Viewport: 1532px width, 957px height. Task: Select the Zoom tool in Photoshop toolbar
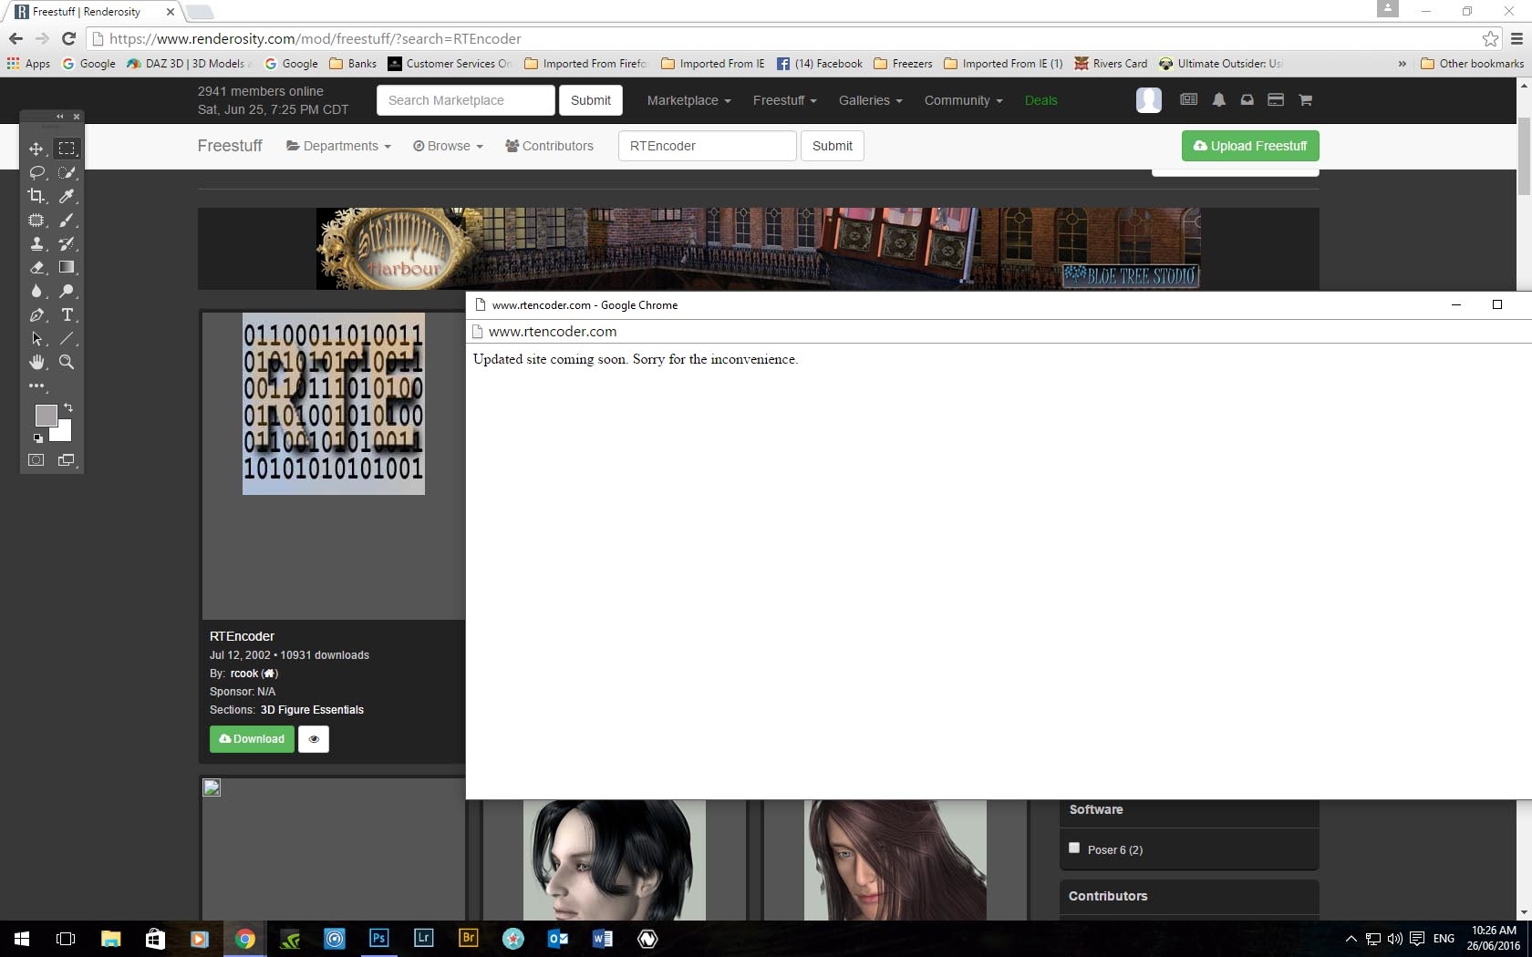point(67,362)
